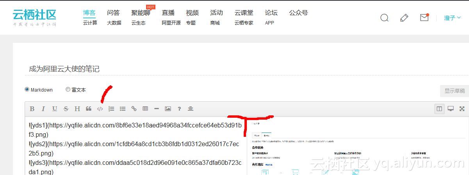Insert ordered list in editor

[x=111, y=109]
